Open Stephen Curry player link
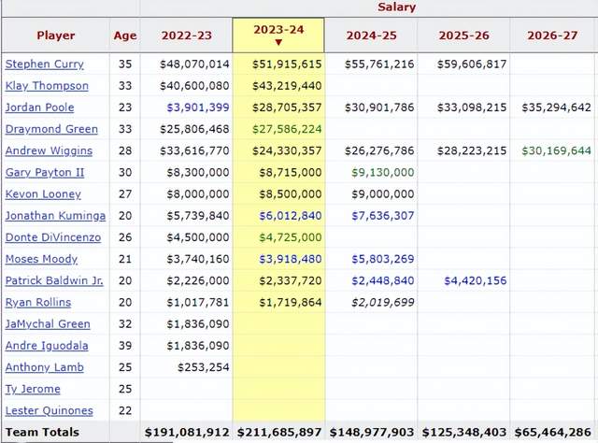This screenshot has width=598, height=443. (44, 64)
